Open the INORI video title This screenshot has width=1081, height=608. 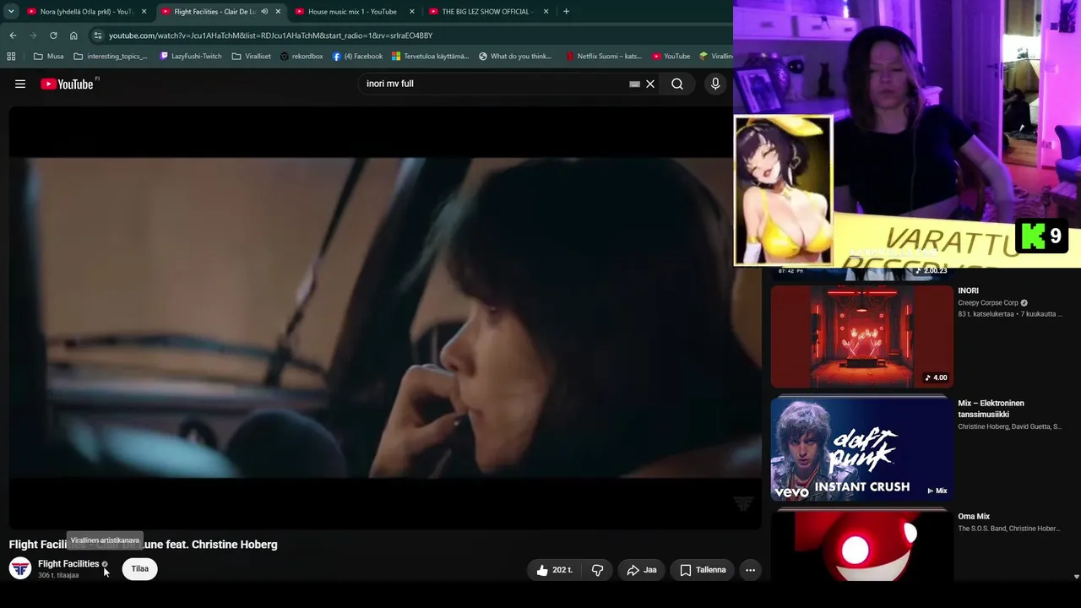click(968, 290)
